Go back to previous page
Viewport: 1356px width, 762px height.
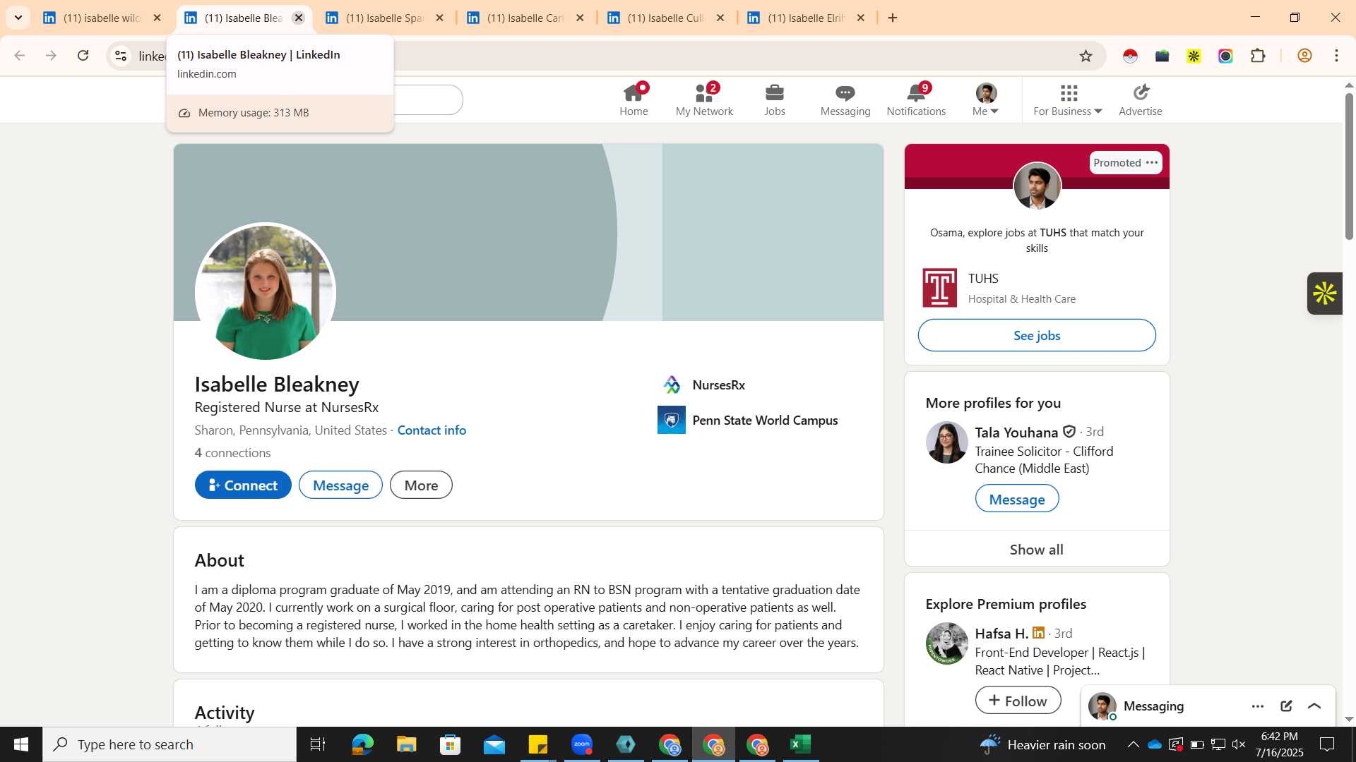pos(20,56)
